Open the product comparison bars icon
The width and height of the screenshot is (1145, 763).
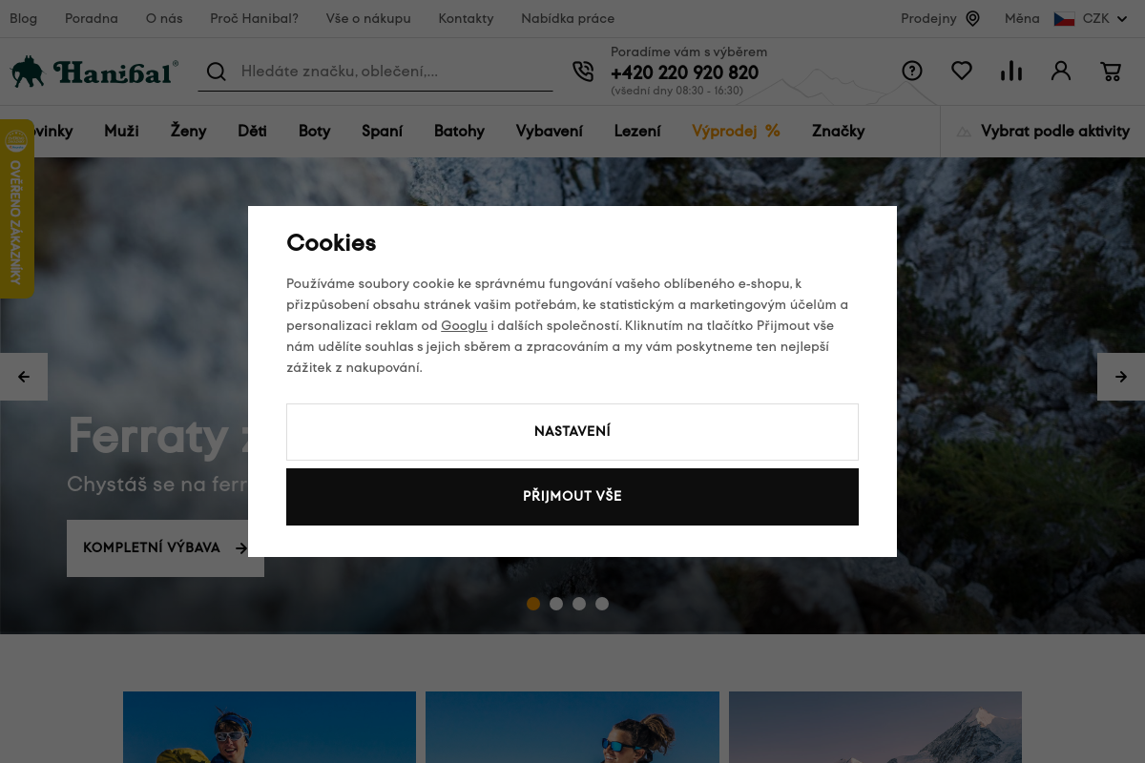tap(1011, 71)
